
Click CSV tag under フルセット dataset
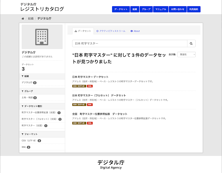point(79,105)
